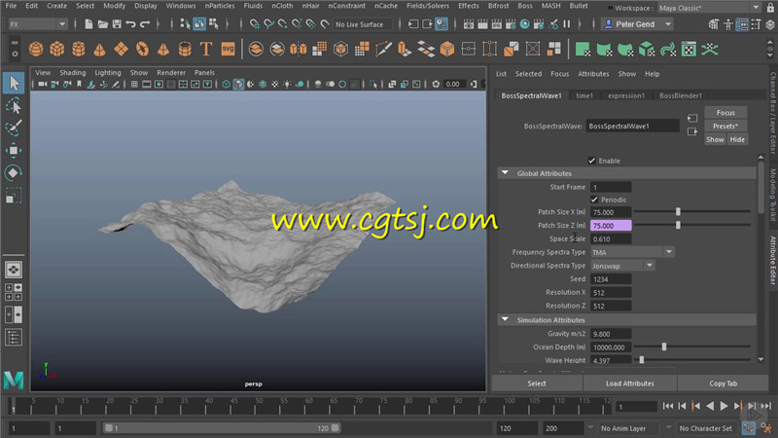Collapse the Simulation Attributes section

(x=505, y=320)
